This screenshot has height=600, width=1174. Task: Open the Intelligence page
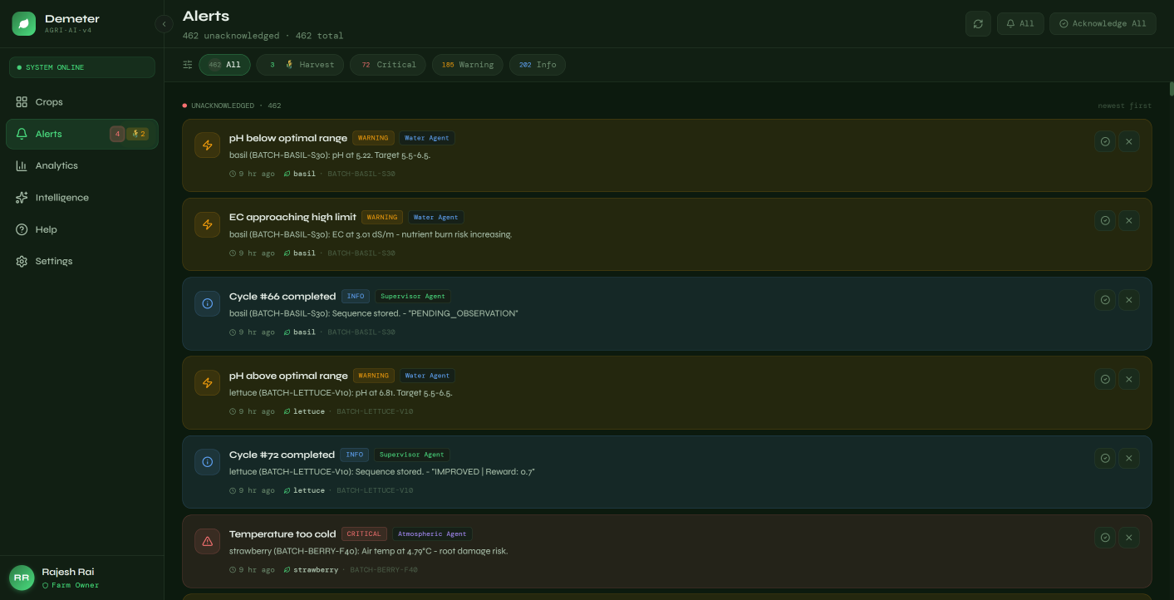click(81, 198)
